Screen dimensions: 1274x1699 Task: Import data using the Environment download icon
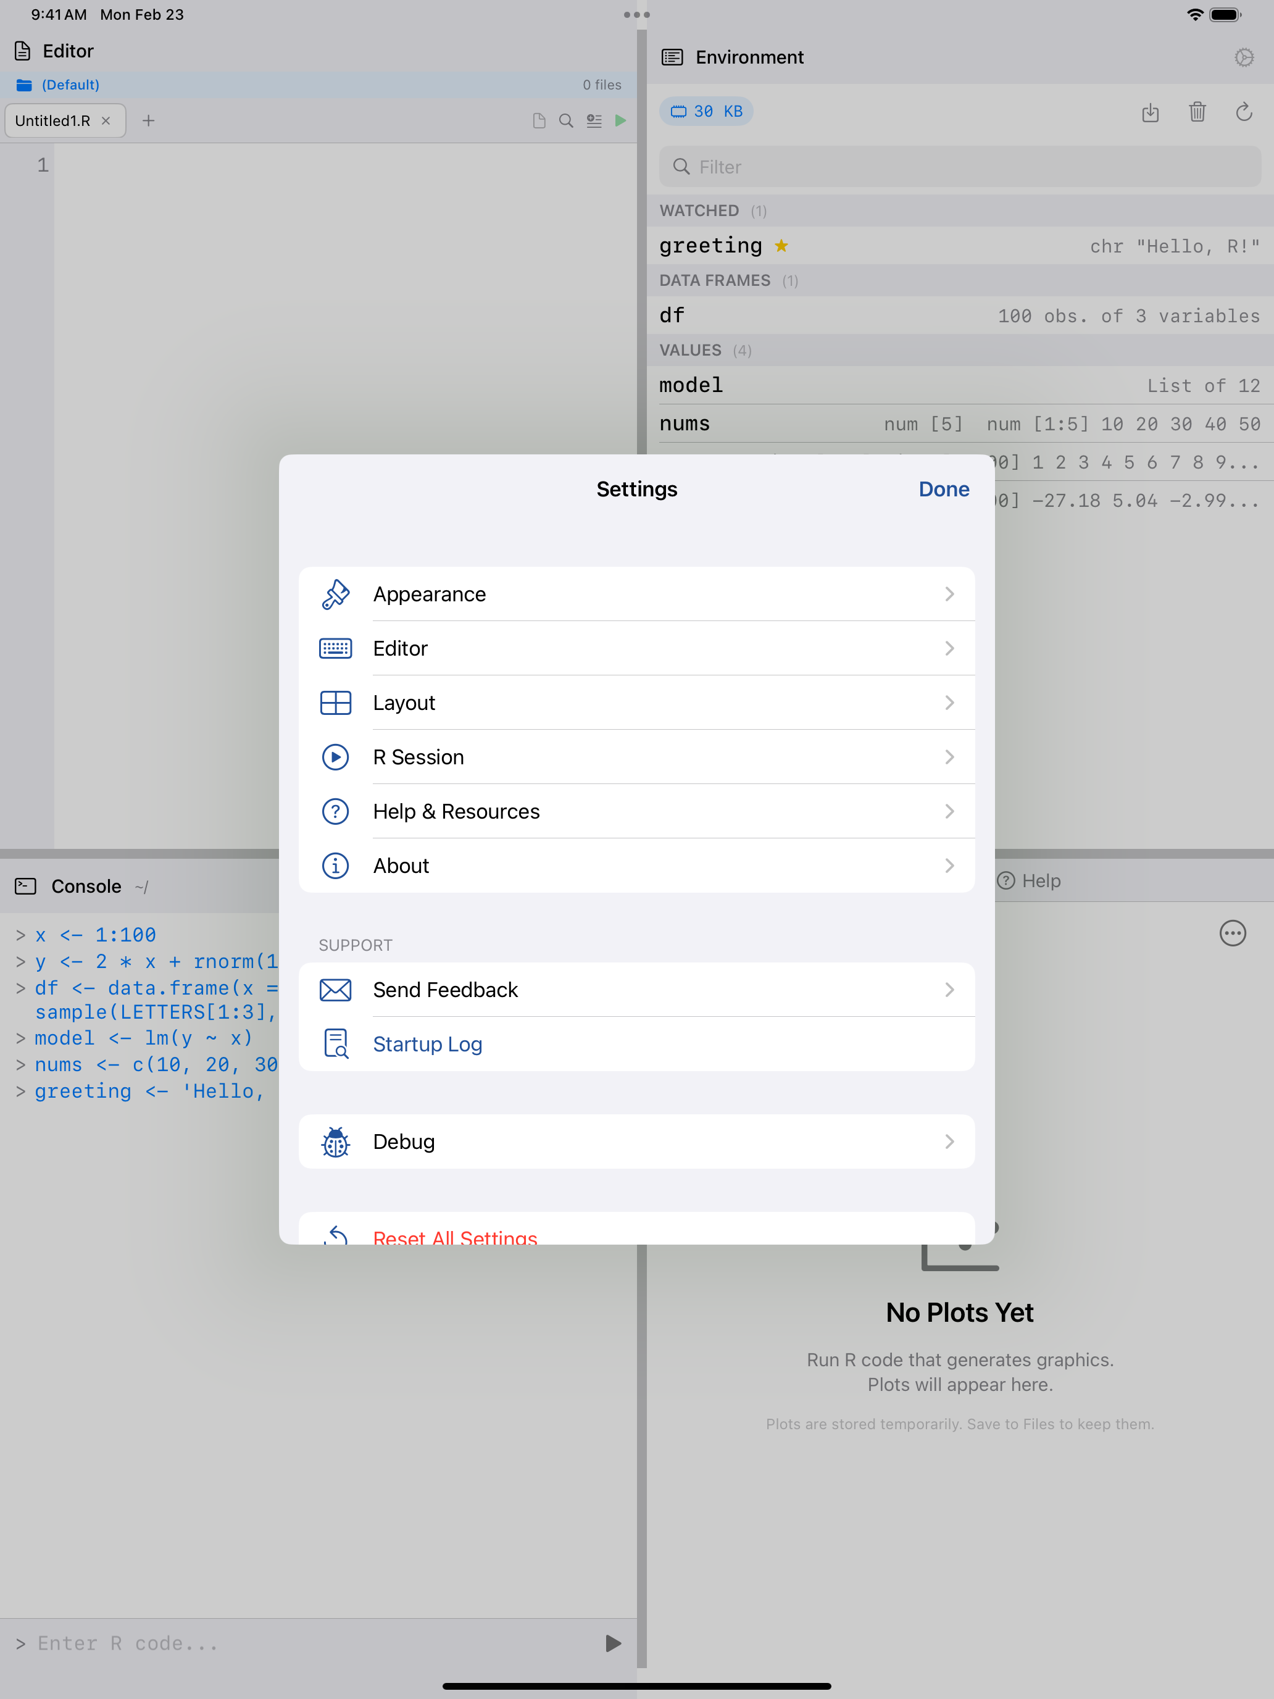pos(1151,113)
